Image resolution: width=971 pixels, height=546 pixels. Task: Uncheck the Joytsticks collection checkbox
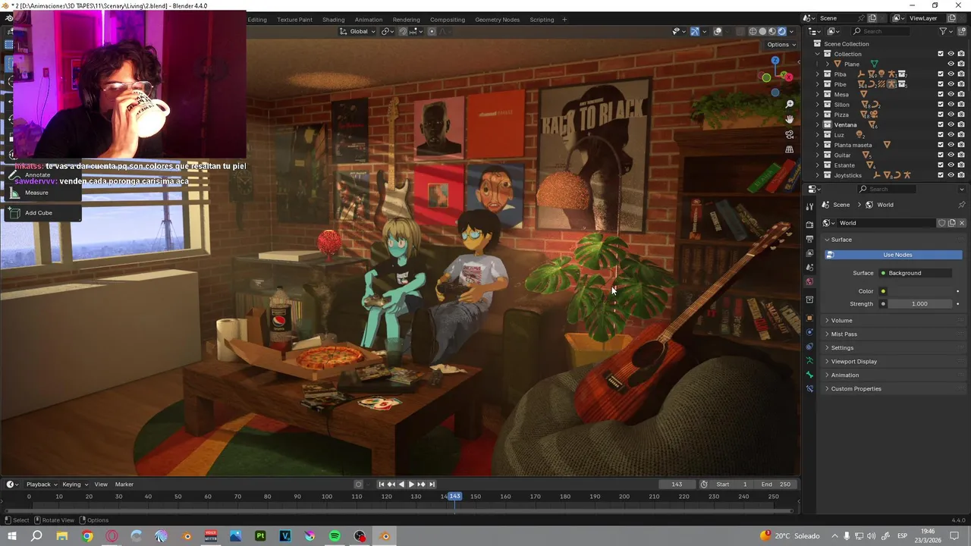click(x=941, y=175)
